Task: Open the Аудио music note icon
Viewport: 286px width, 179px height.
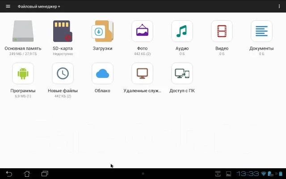Action: tap(182, 31)
